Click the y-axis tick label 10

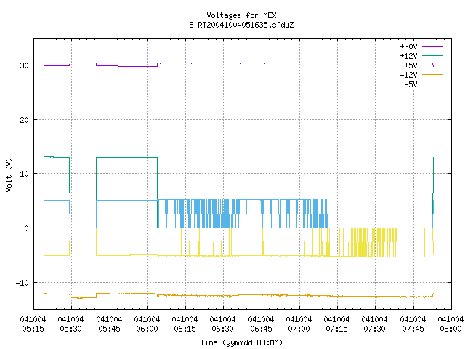24,174
